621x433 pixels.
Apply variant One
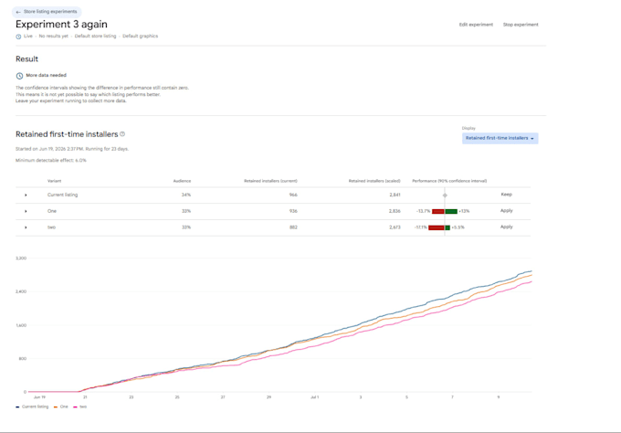tap(506, 211)
